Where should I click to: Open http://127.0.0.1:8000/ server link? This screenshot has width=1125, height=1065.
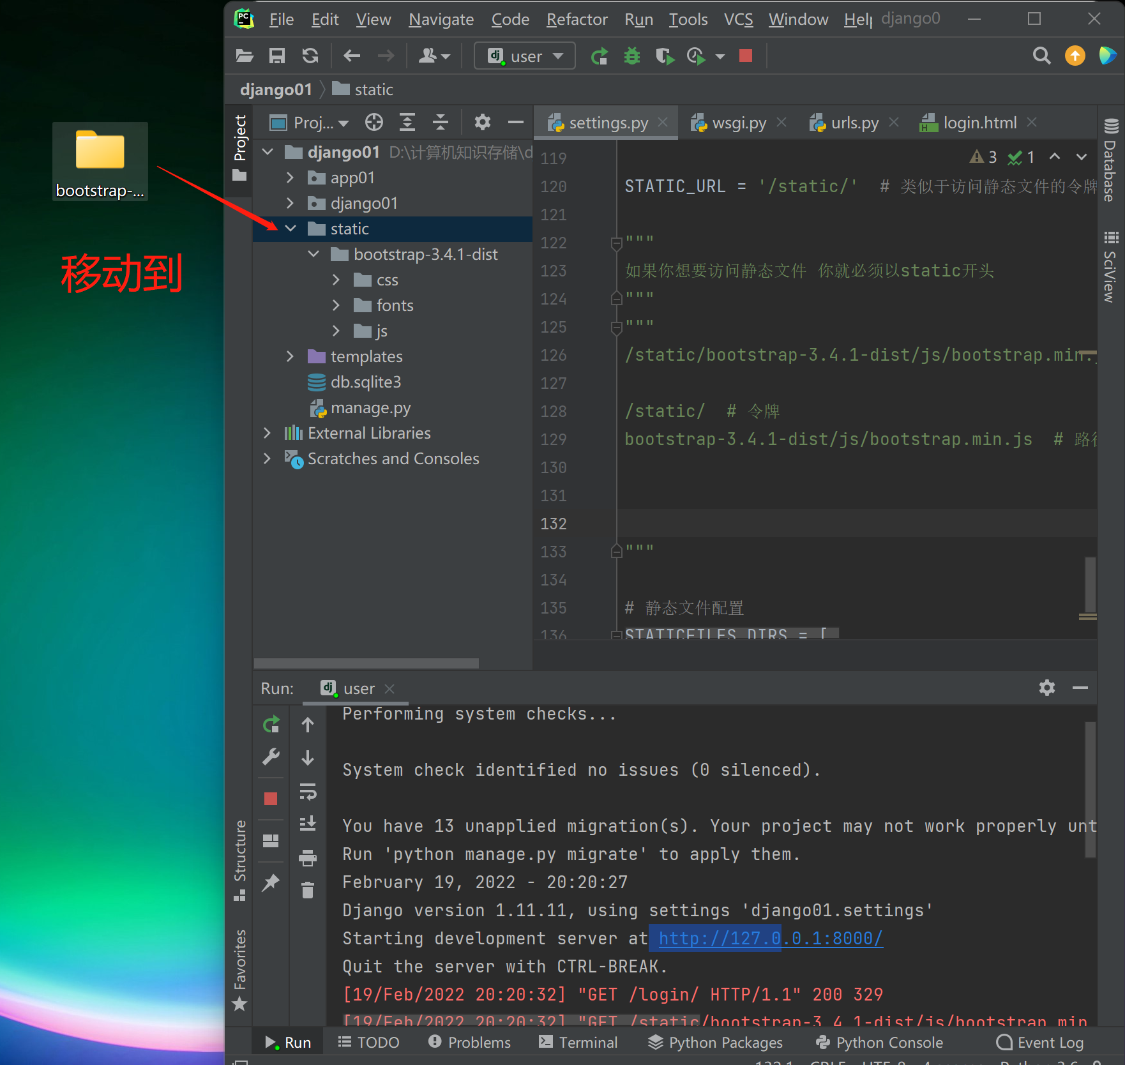click(771, 938)
